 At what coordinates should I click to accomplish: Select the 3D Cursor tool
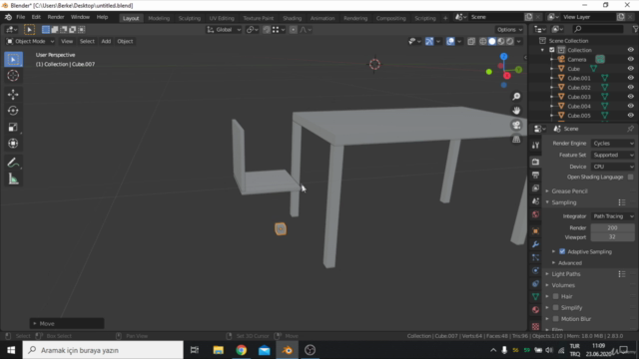click(x=13, y=76)
